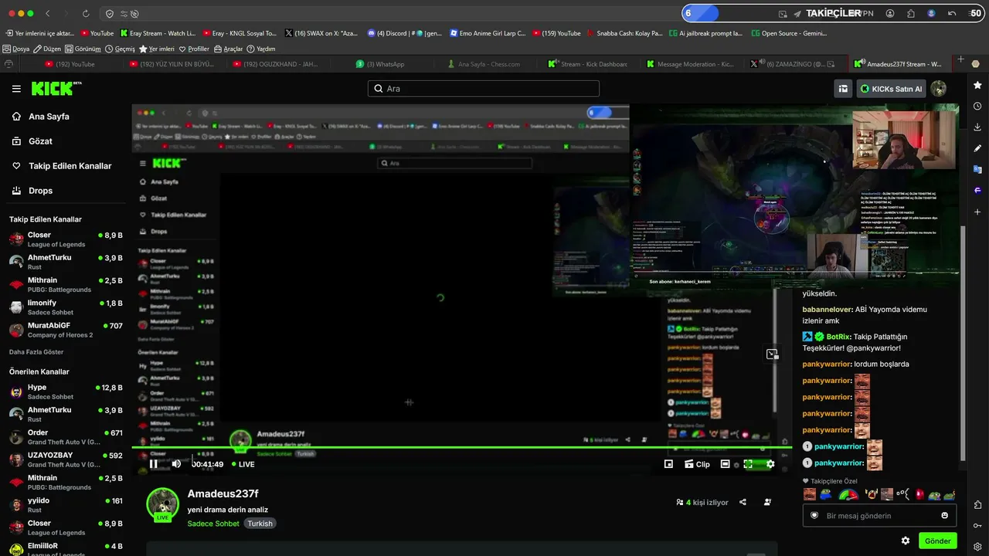The height and width of the screenshot is (556, 989).
Task: Mute the stream volume speaker
Action: coord(176,464)
